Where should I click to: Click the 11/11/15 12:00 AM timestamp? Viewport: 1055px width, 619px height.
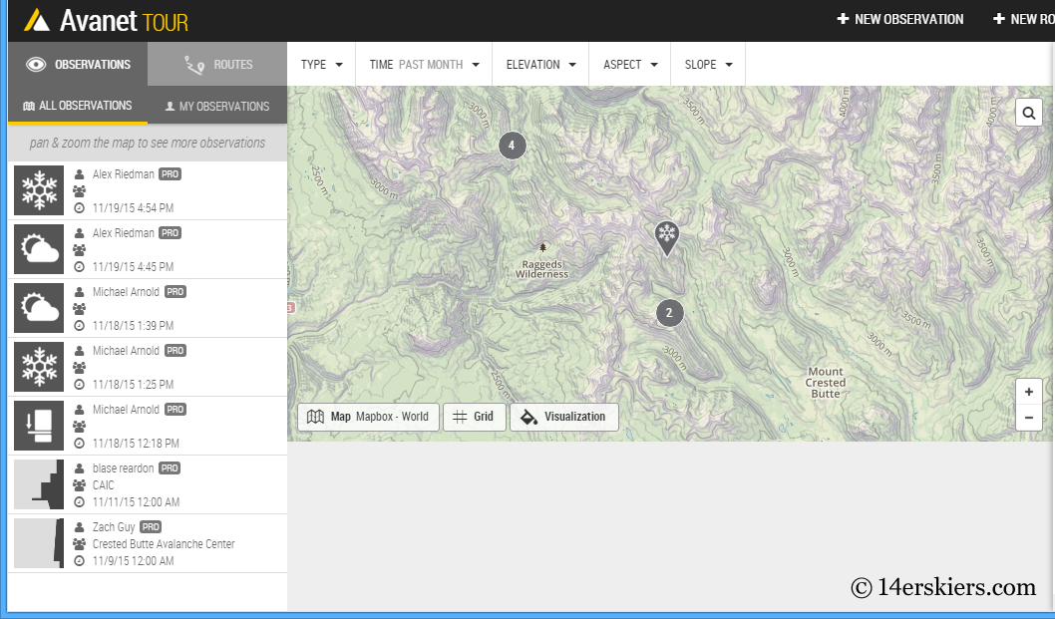pyautogui.click(x=136, y=502)
